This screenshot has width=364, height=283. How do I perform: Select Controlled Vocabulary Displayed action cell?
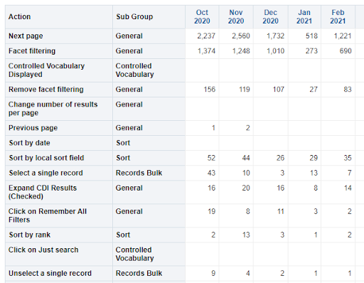59,70
